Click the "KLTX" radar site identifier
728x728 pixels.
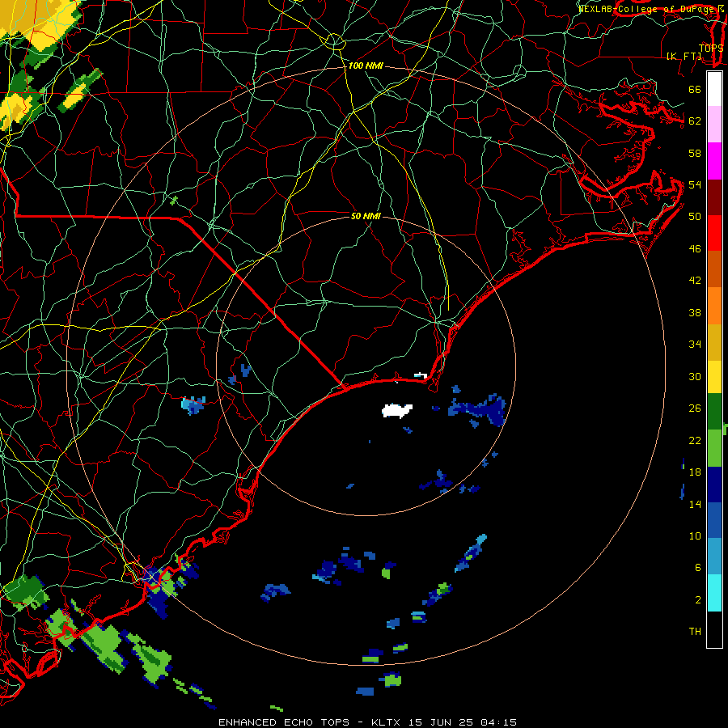click(x=387, y=722)
